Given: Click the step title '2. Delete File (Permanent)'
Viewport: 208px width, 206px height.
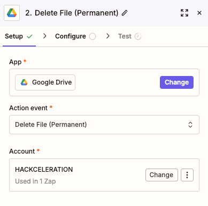Looking at the screenshot, I should (72, 13).
